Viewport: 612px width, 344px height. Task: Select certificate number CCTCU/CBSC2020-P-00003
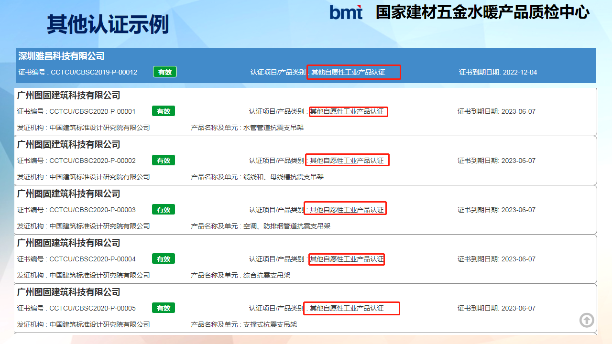[x=92, y=210]
